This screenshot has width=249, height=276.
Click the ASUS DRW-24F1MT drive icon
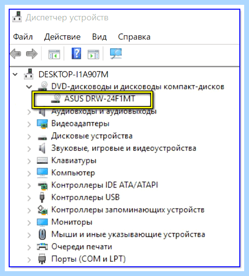pyautogui.click(x=56, y=99)
